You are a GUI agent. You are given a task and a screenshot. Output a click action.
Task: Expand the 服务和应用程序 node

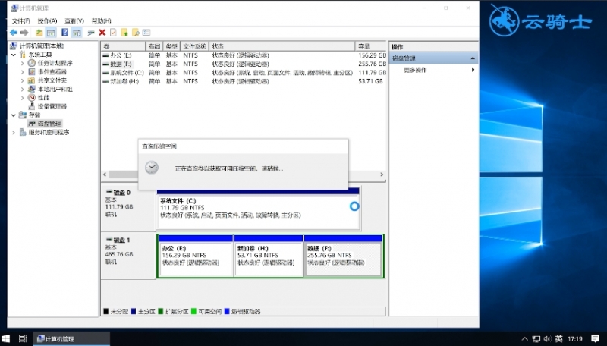(14, 132)
